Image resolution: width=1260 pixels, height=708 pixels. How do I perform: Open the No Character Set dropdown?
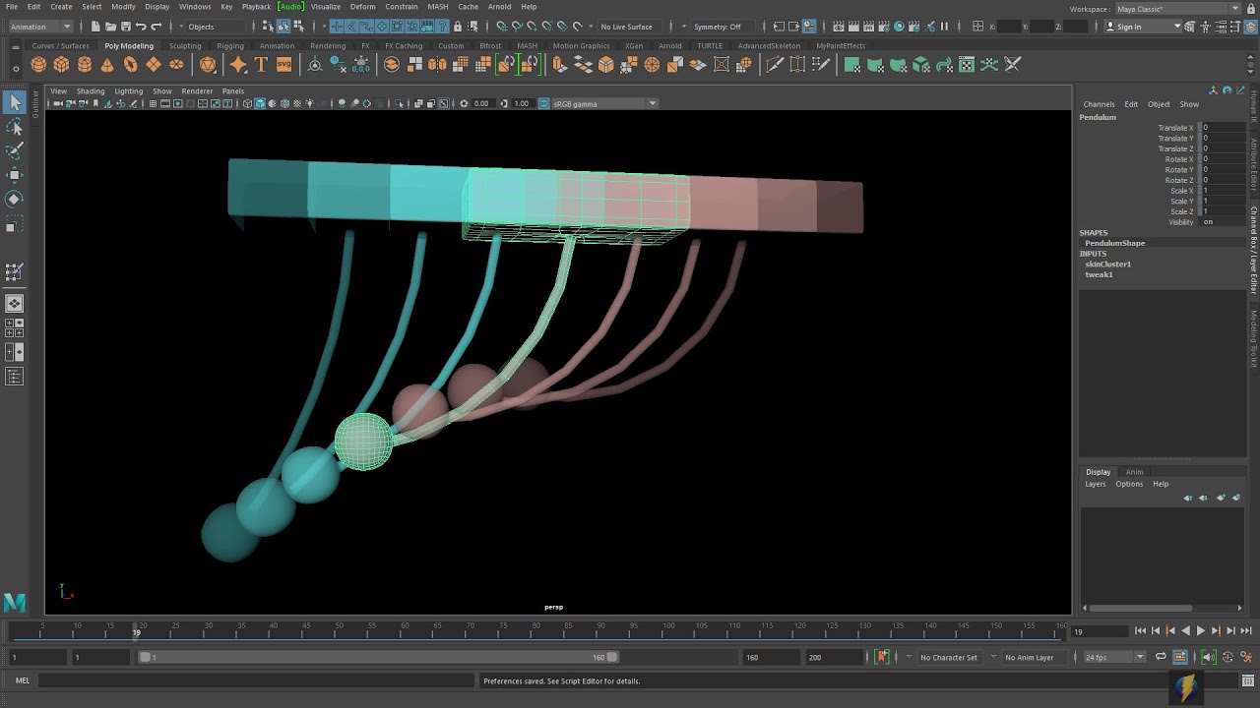tap(949, 657)
